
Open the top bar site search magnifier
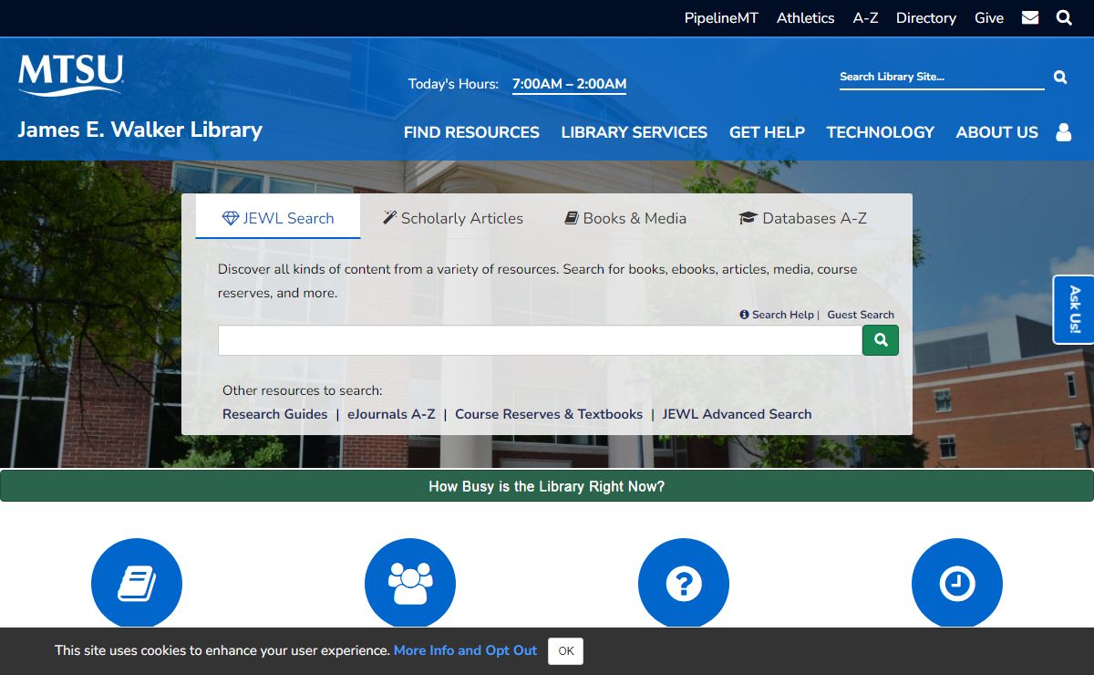click(1064, 17)
